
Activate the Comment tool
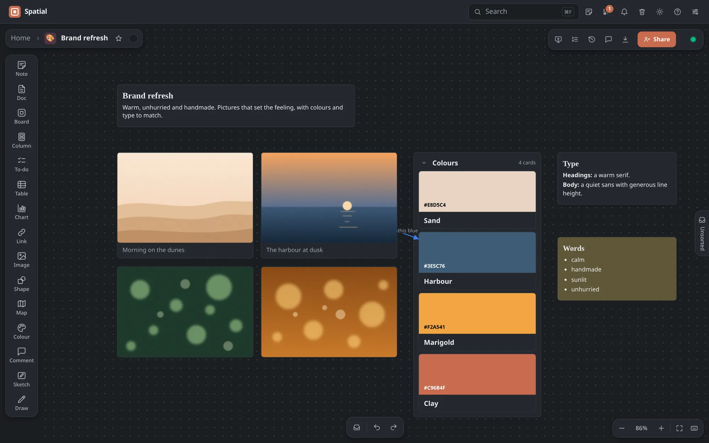click(22, 356)
